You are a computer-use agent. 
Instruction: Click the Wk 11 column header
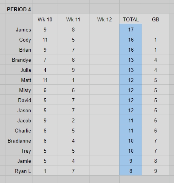coord(73,19)
